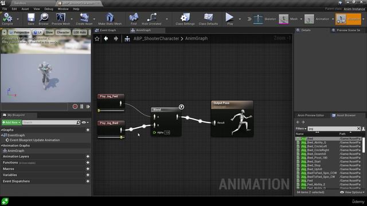The width and height of the screenshot is (367, 206).
Task: Click the Asset Browser vertical scrollbar
Action: (x=364, y=145)
